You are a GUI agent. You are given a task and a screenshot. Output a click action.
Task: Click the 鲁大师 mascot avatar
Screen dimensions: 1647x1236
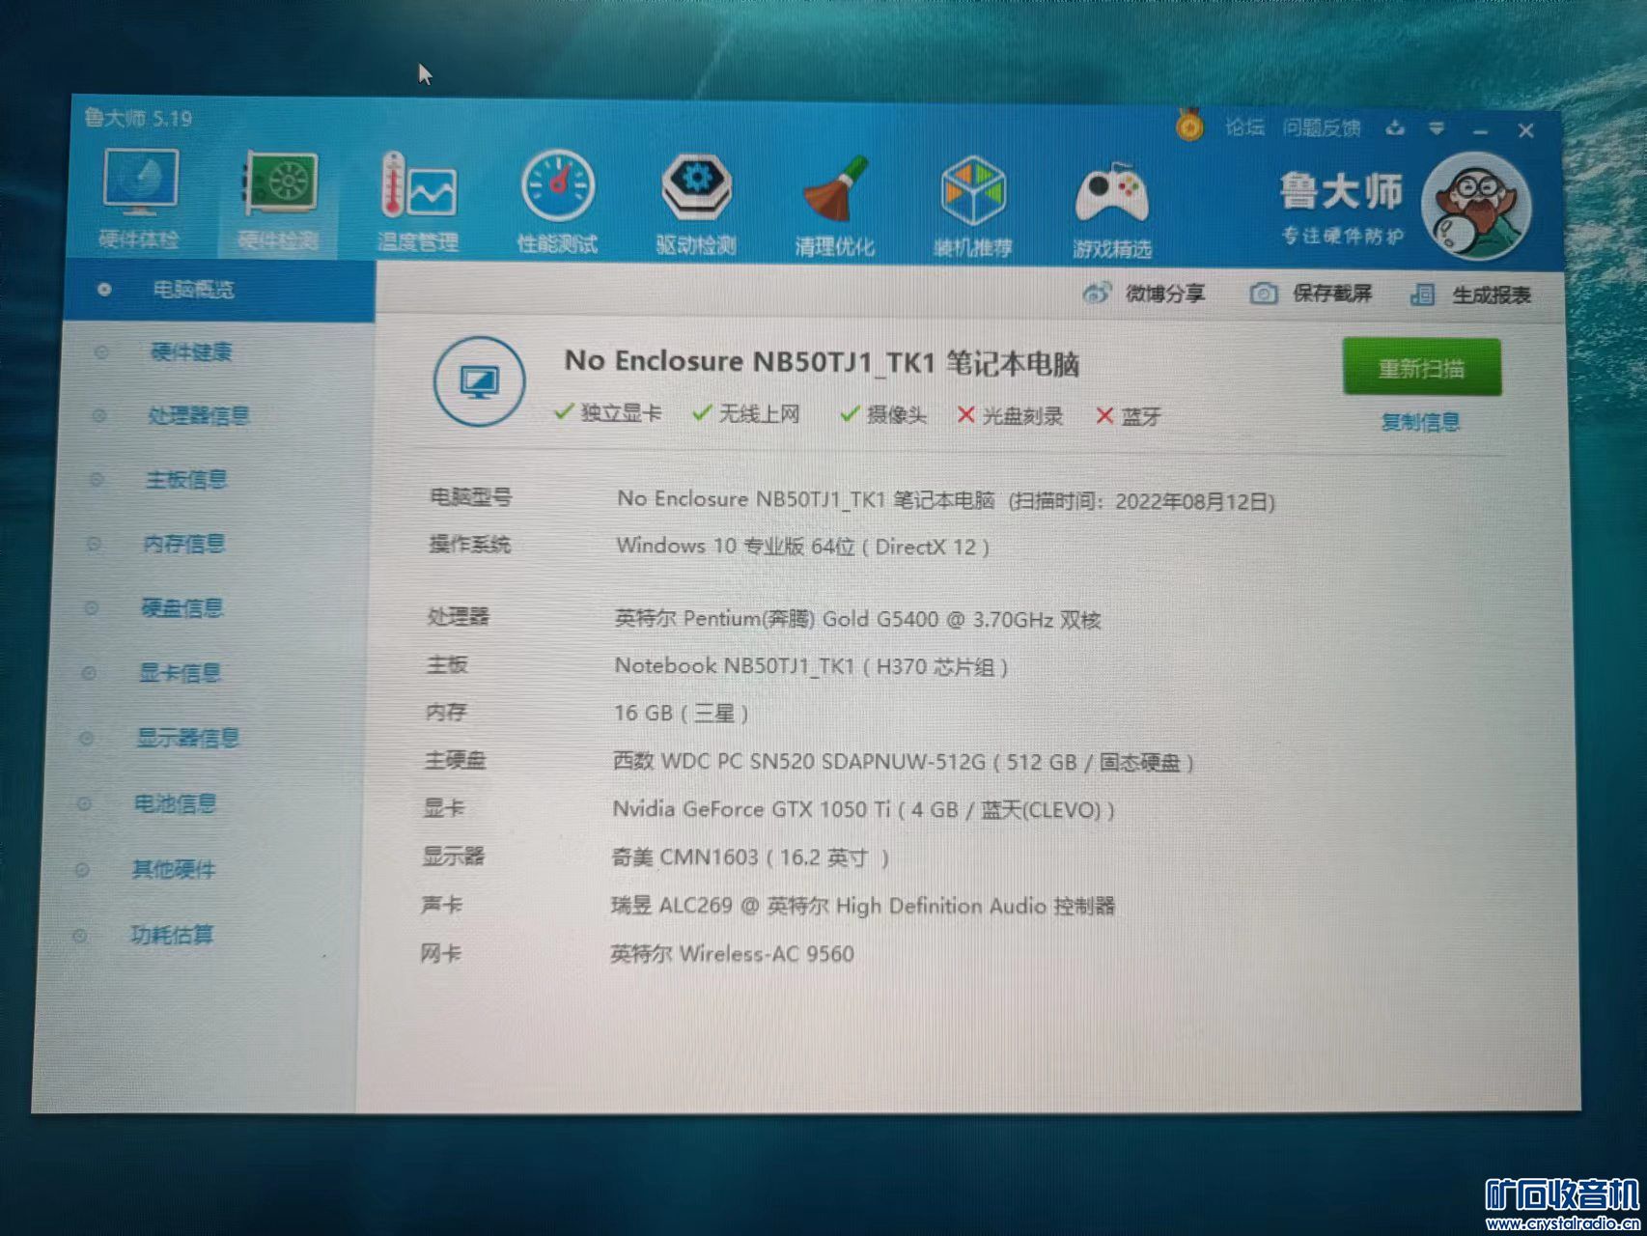[x=1476, y=207]
